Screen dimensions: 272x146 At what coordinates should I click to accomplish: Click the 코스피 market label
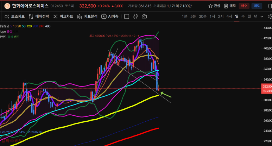click(x=69, y=6)
